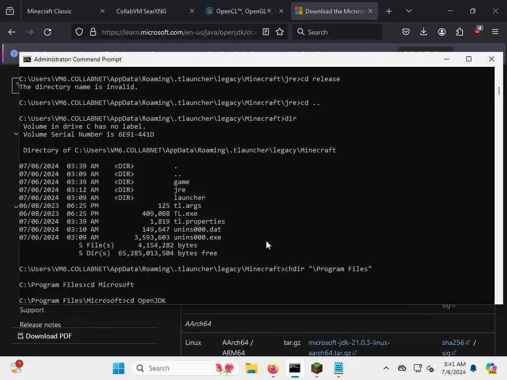The width and height of the screenshot is (507, 380).
Task: Open Firefox application menu
Action: tap(495, 32)
